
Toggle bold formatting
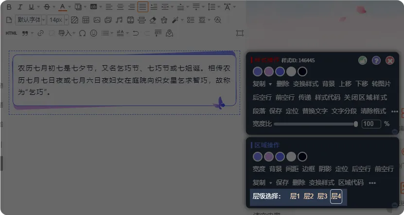pos(9,7)
